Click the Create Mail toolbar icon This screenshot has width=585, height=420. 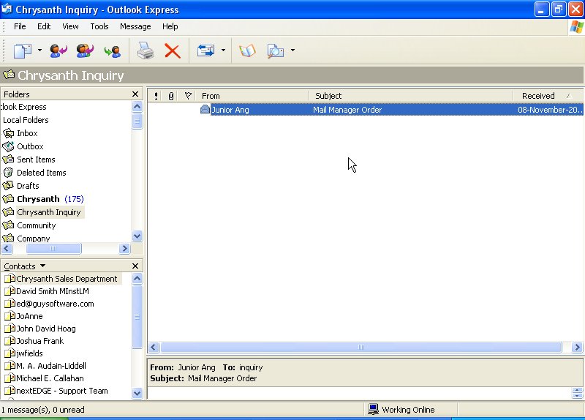point(23,50)
